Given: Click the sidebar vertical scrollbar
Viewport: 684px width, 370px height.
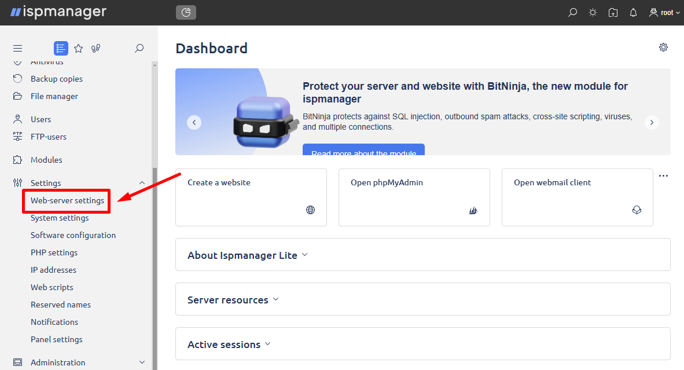Looking at the screenshot, I should pos(155,268).
